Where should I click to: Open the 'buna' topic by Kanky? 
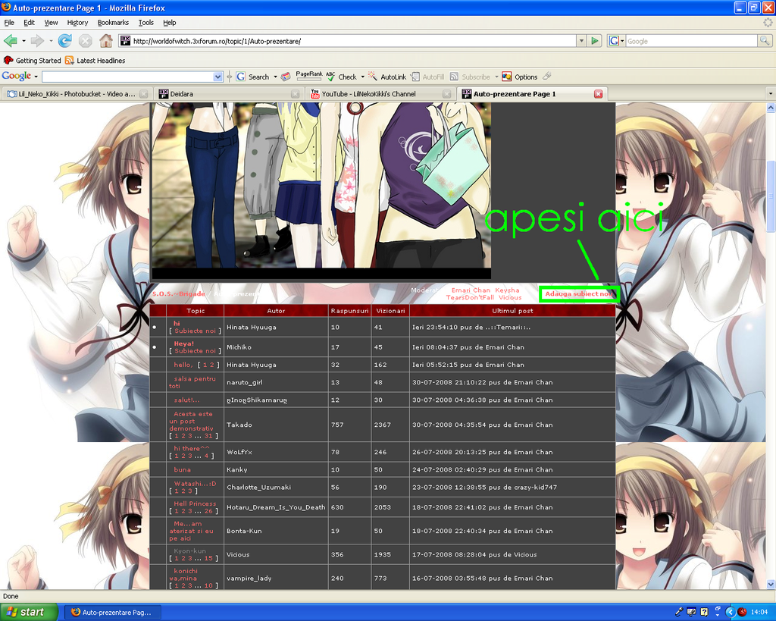coord(182,469)
